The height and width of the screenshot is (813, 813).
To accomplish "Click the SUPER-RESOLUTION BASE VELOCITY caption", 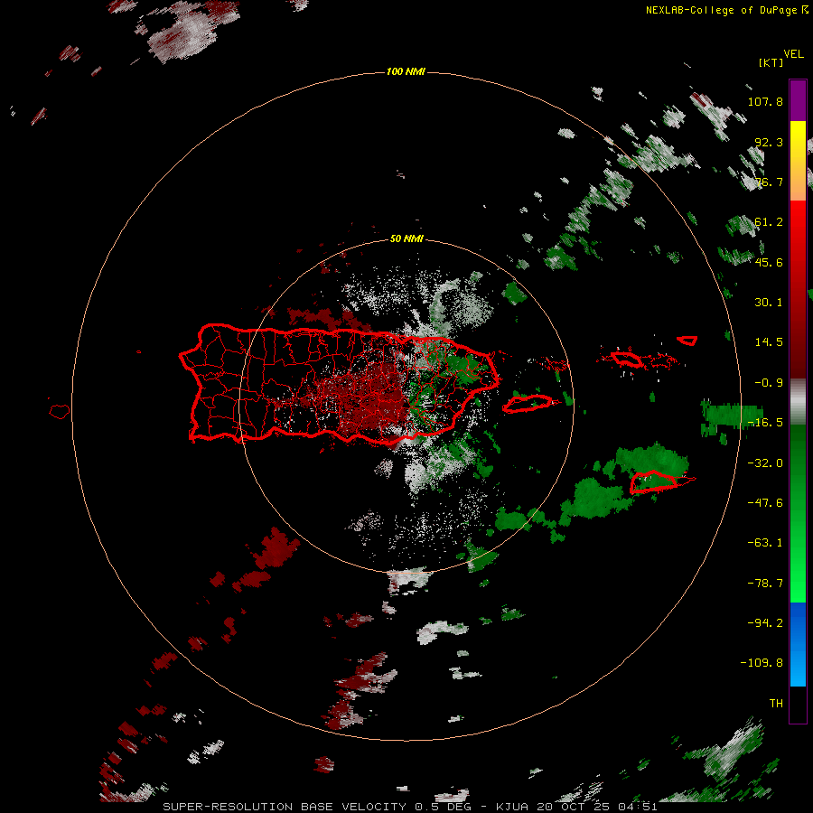I will point(285,807).
